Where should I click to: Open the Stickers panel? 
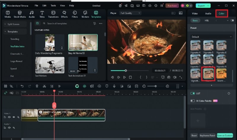[x=85, y=14]
